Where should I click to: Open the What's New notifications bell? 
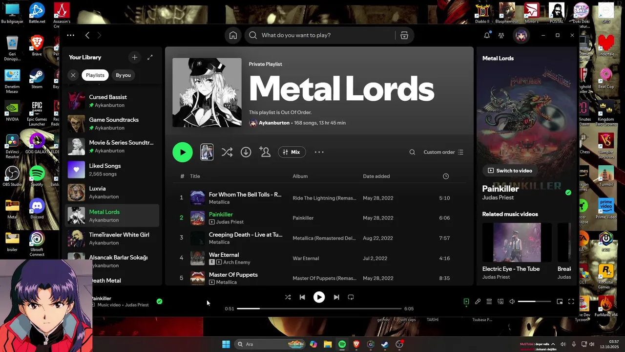[x=487, y=35]
